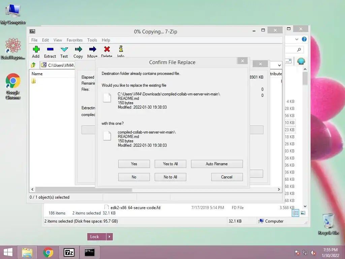Click the Action Center flag tray icon

coord(297,253)
